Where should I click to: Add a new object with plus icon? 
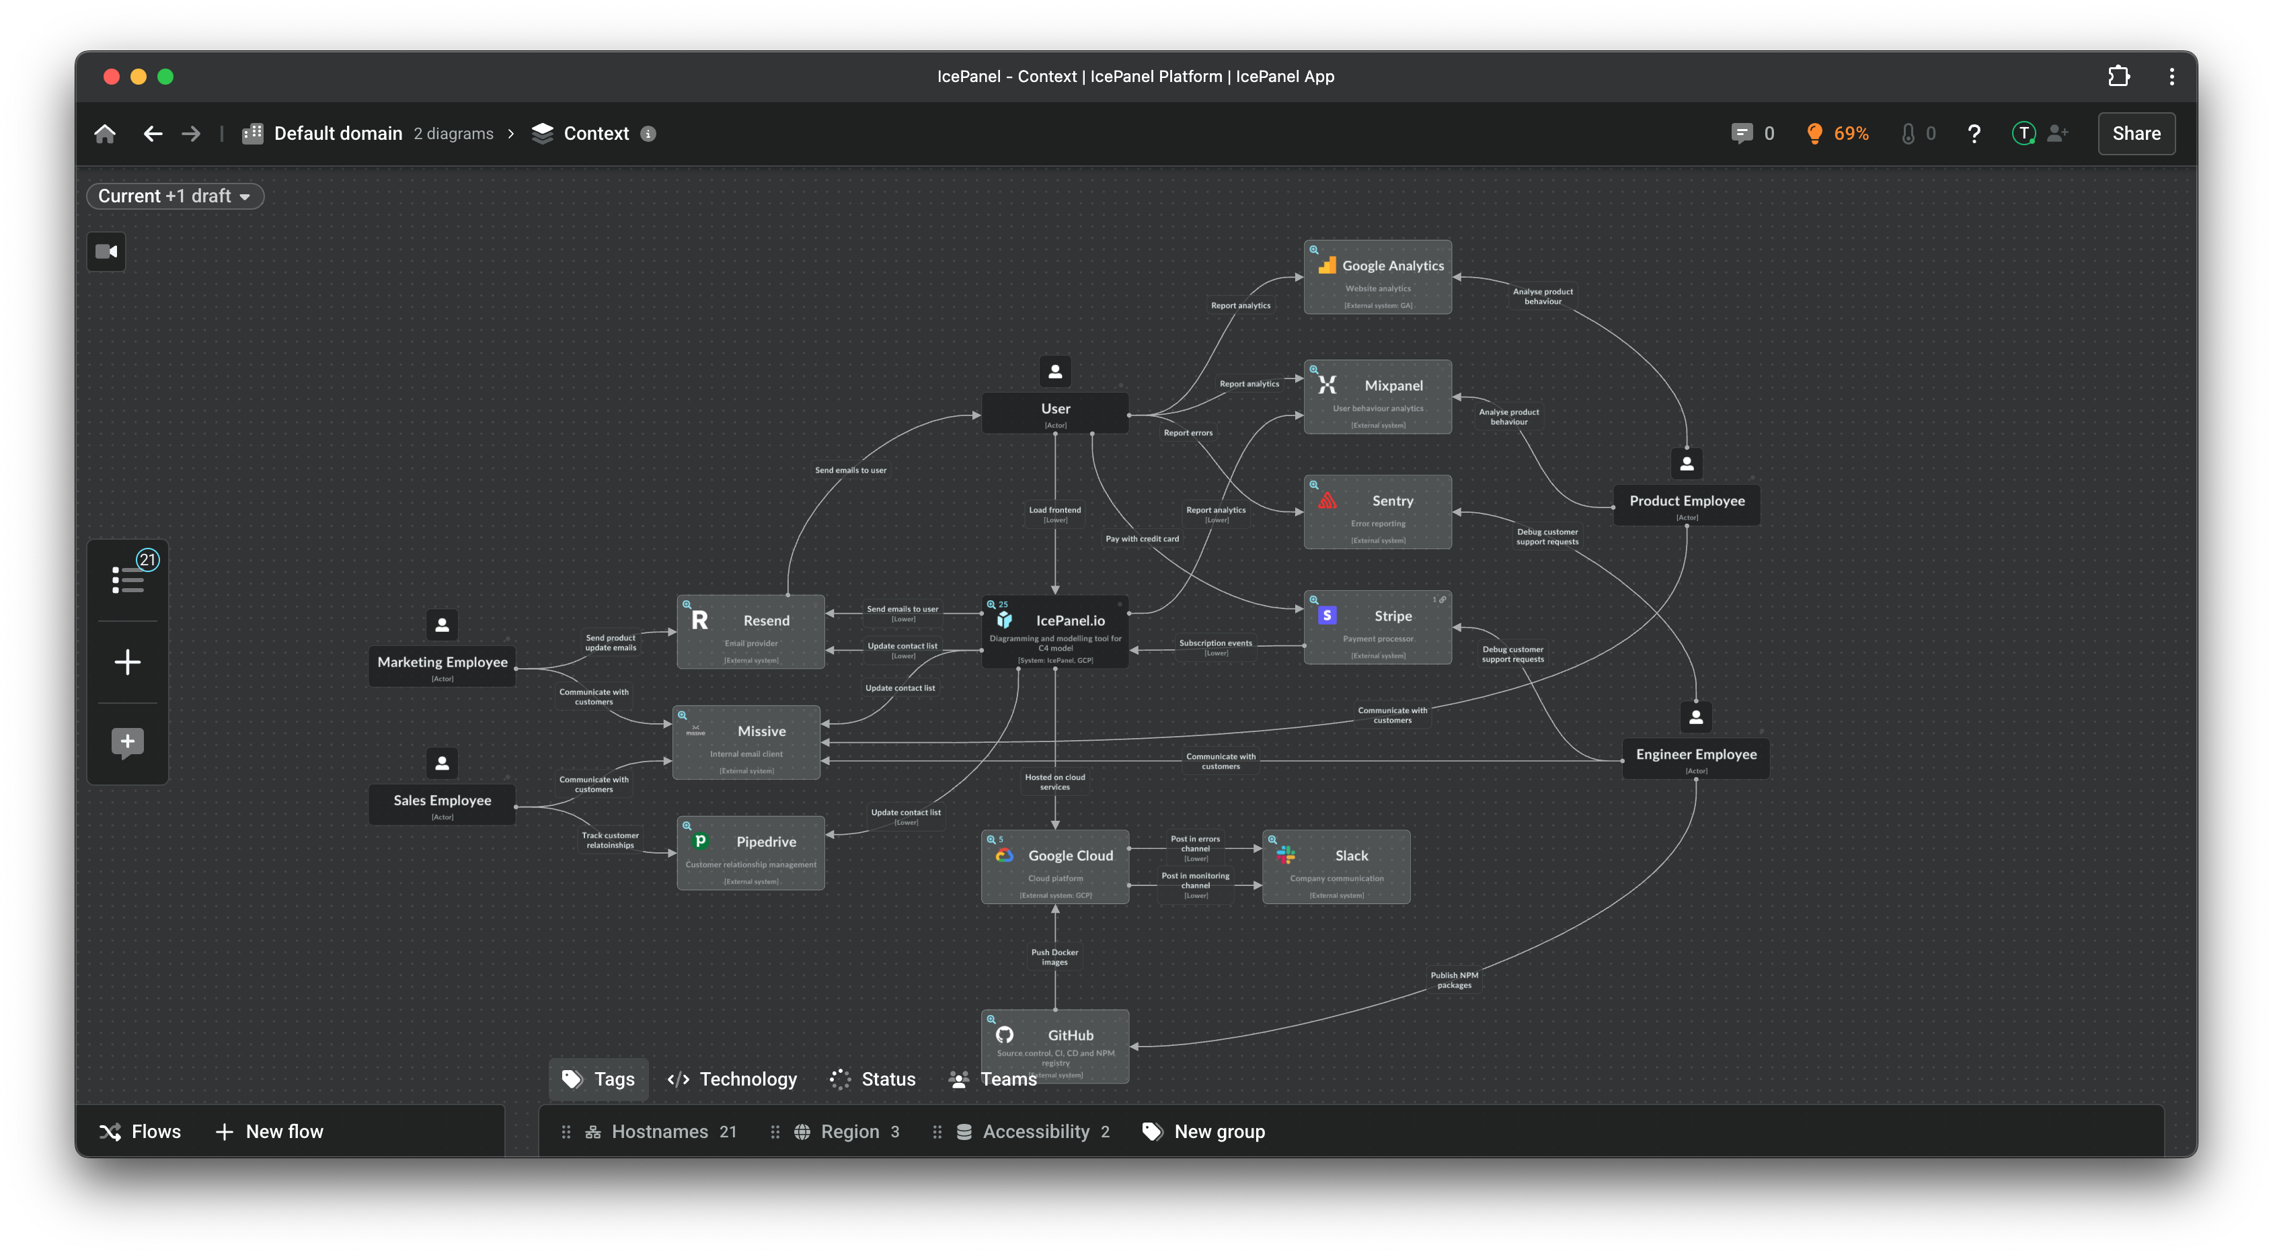pyautogui.click(x=128, y=661)
